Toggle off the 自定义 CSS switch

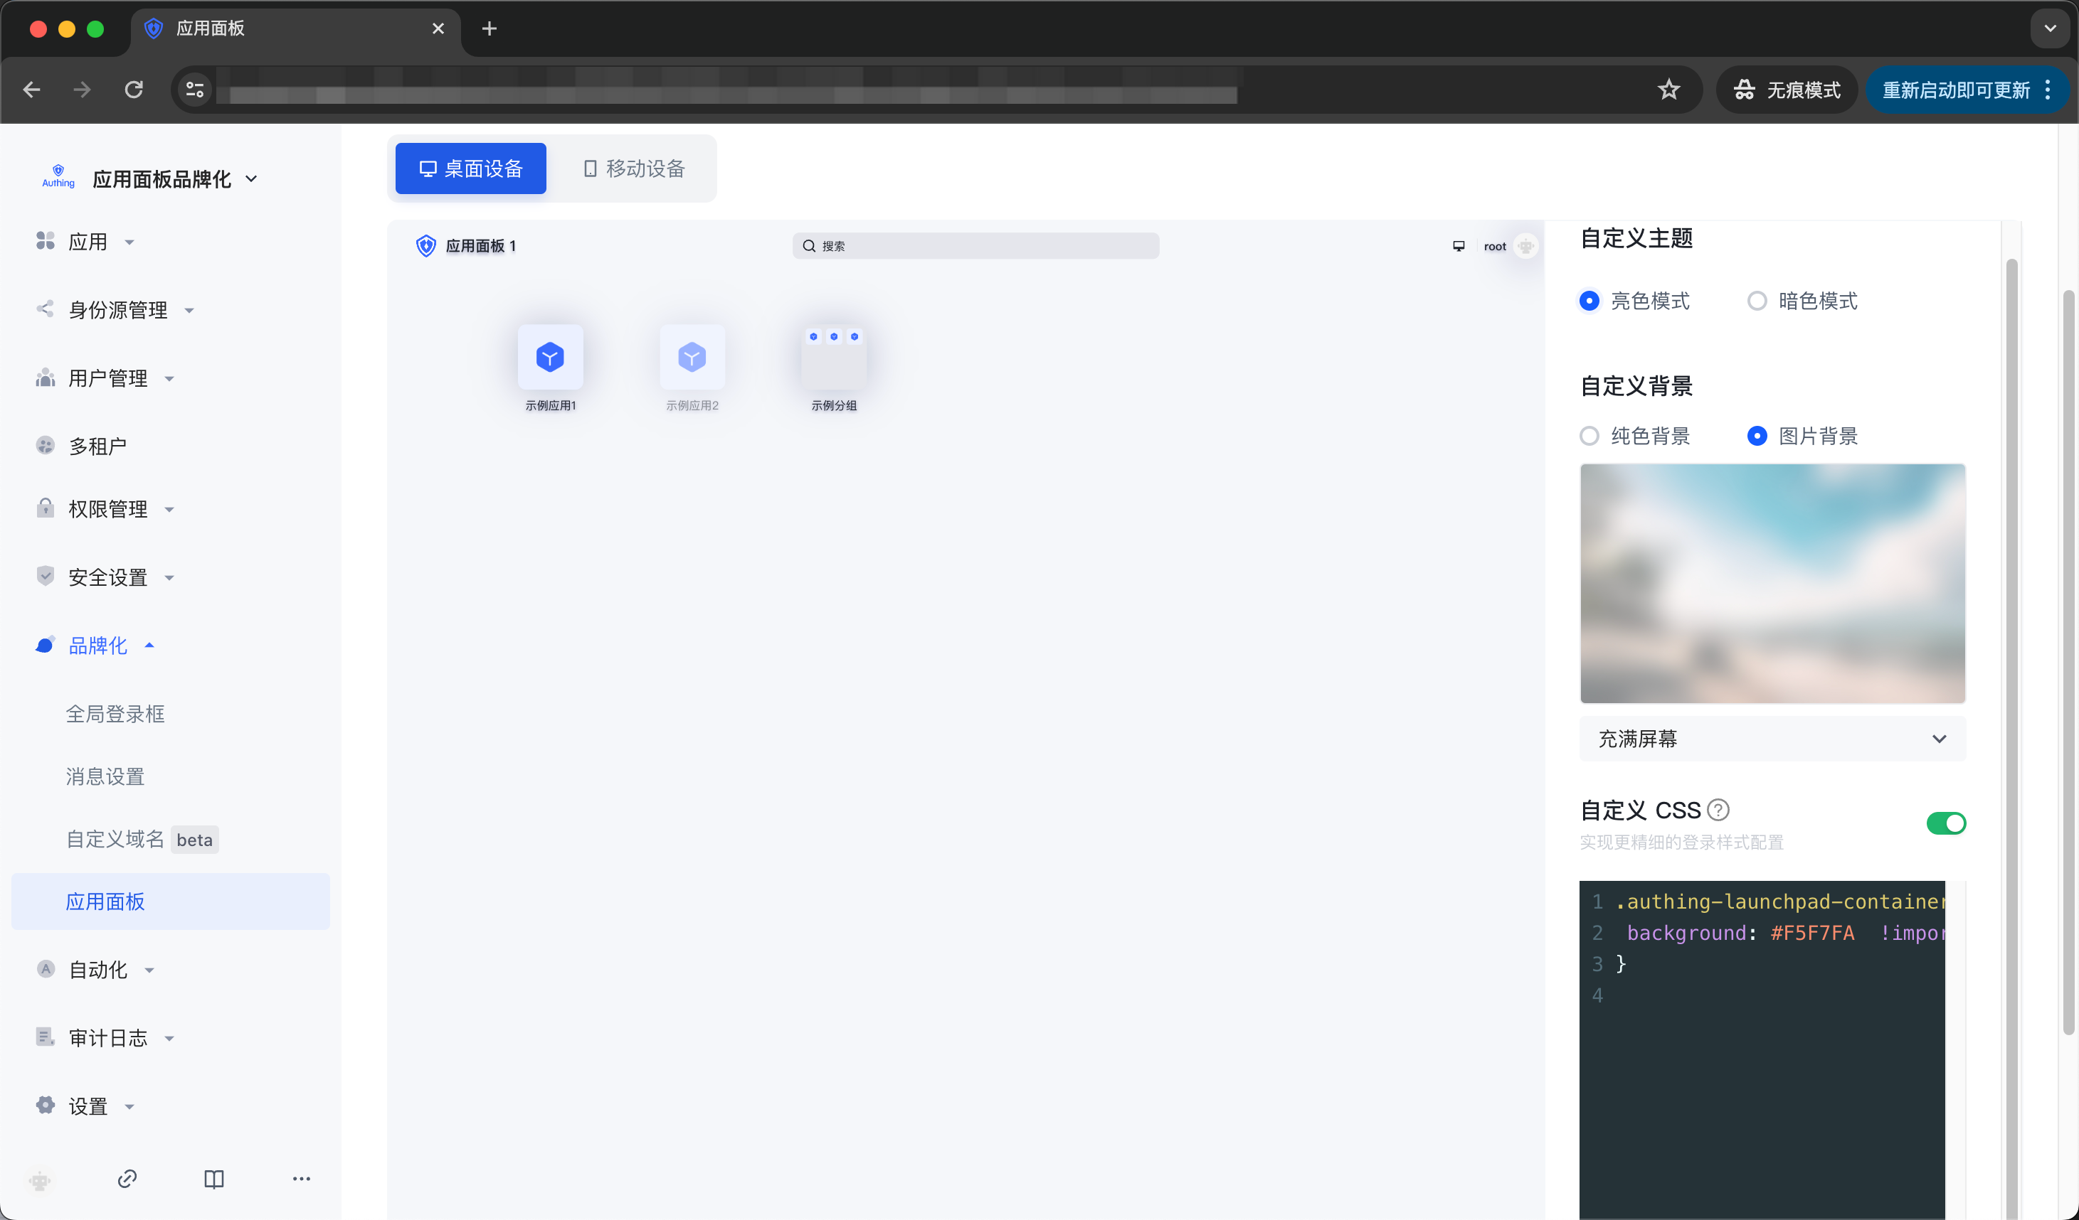(1945, 823)
